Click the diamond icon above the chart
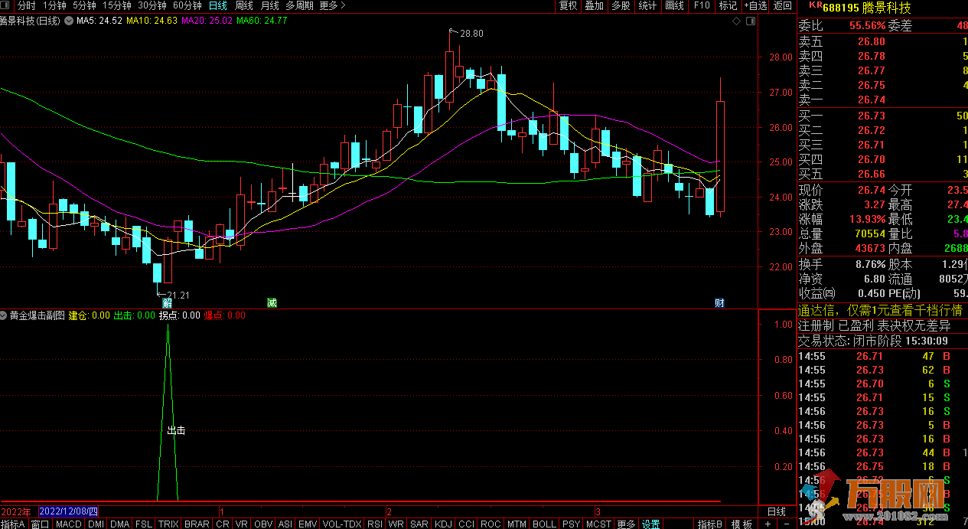Image resolution: width=968 pixels, height=529 pixels. tap(736, 21)
